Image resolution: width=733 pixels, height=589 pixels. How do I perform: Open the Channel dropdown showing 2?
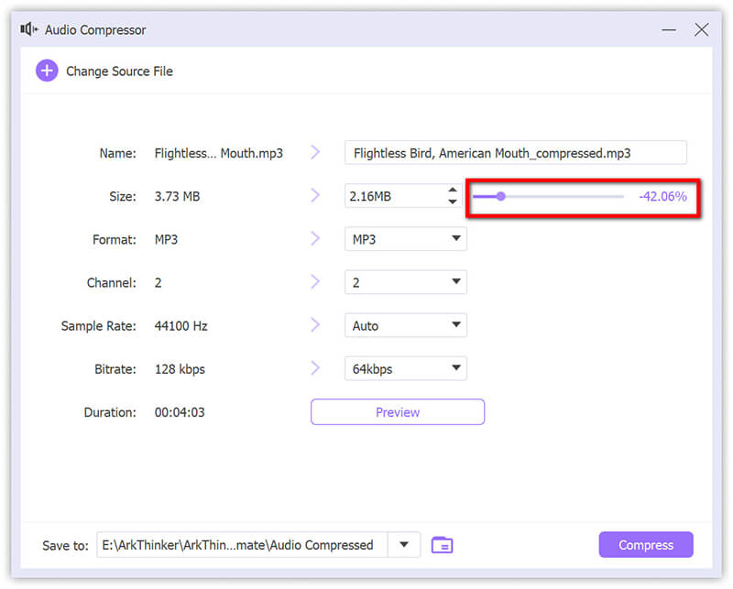pos(405,282)
